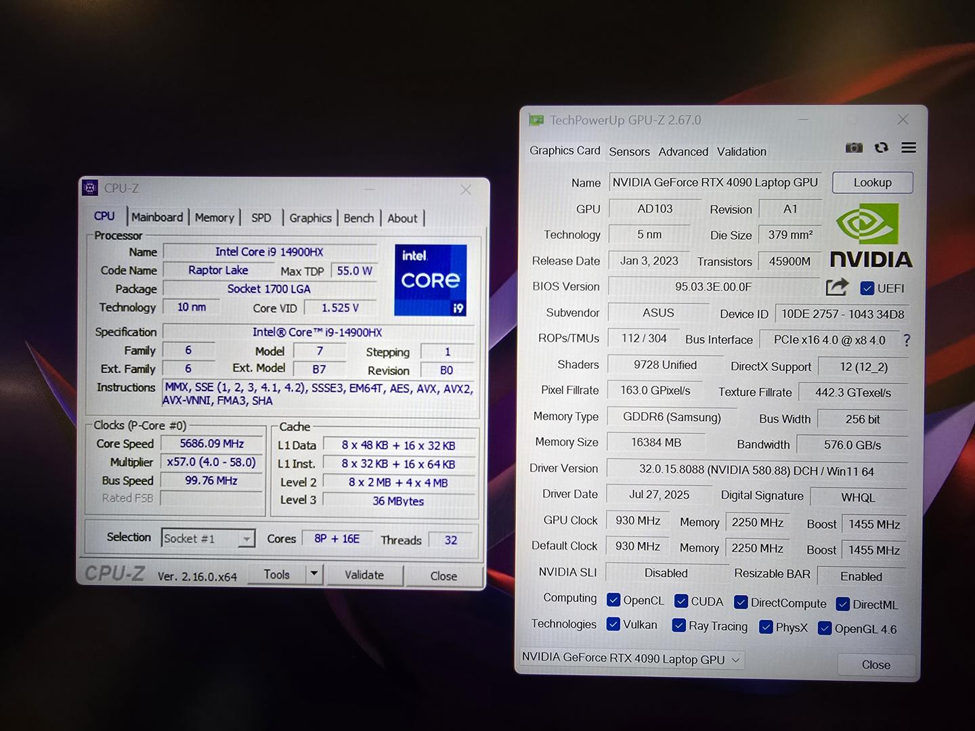Open the Advanced tab in GPU-Z
The width and height of the screenshot is (975, 731).
click(683, 152)
